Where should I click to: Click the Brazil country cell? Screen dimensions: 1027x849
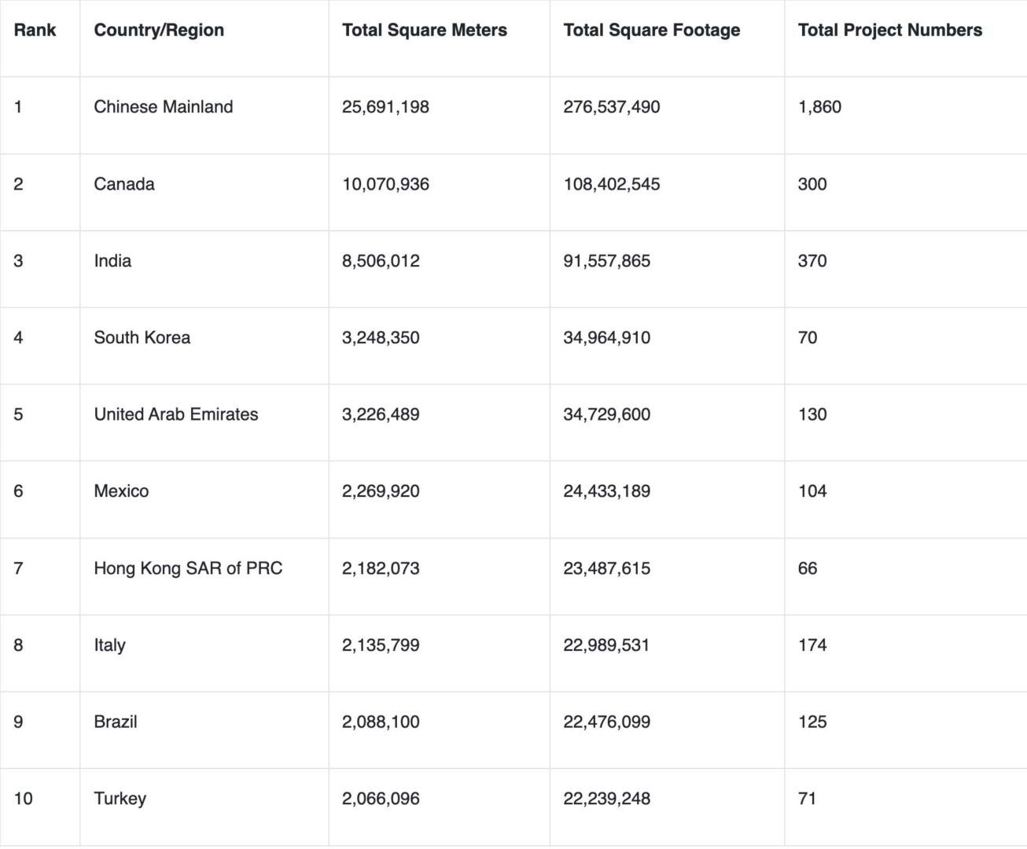[116, 722]
